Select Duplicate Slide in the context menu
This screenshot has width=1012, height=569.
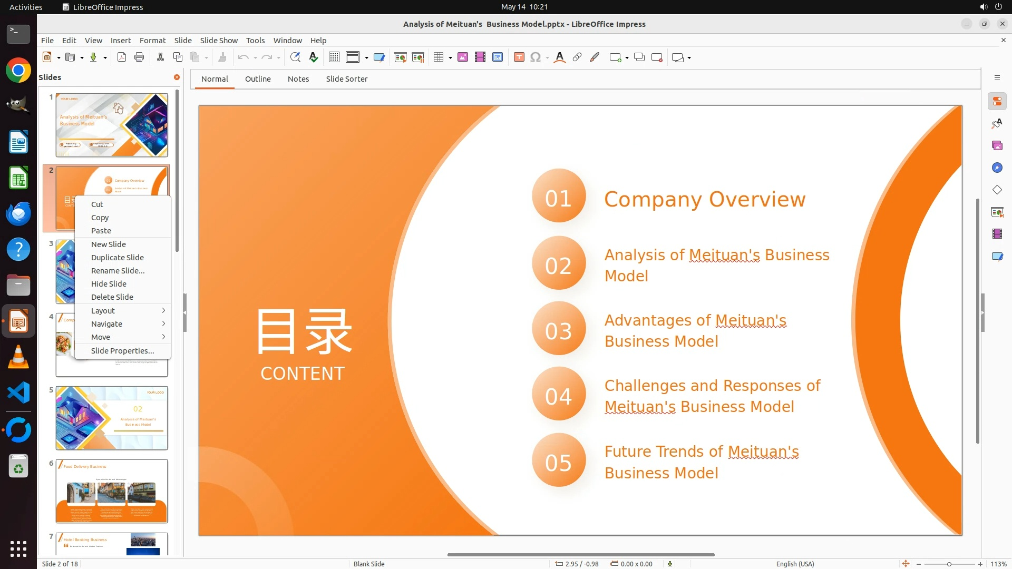pyautogui.click(x=118, y=258)
